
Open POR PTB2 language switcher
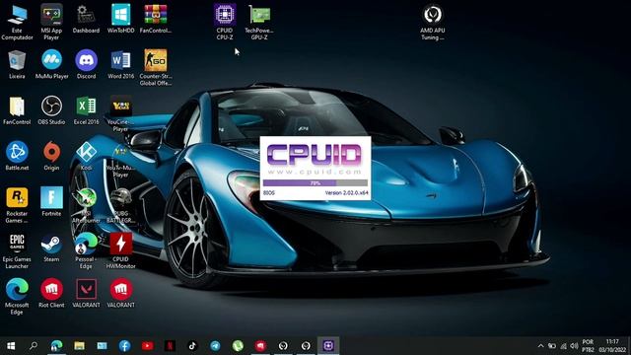(588, 346)
